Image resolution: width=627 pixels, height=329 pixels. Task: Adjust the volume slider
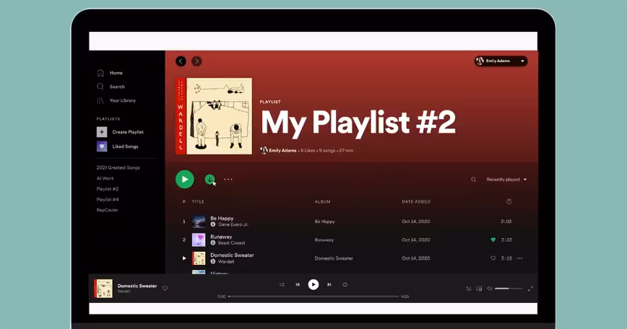[509, 289]
